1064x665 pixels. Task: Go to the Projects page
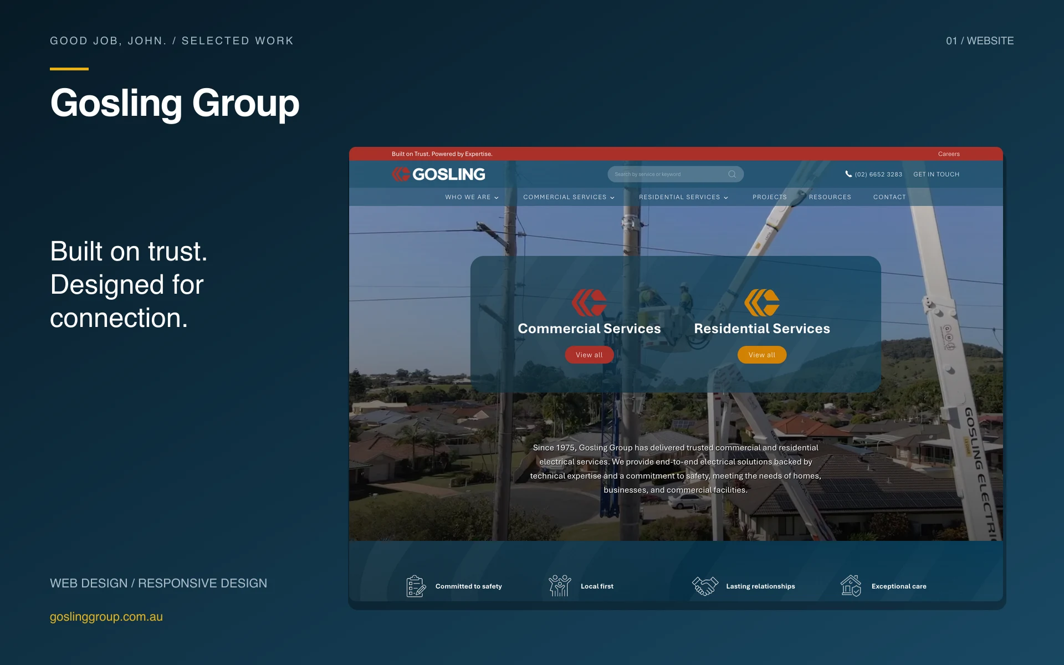(x=770, y=197)
